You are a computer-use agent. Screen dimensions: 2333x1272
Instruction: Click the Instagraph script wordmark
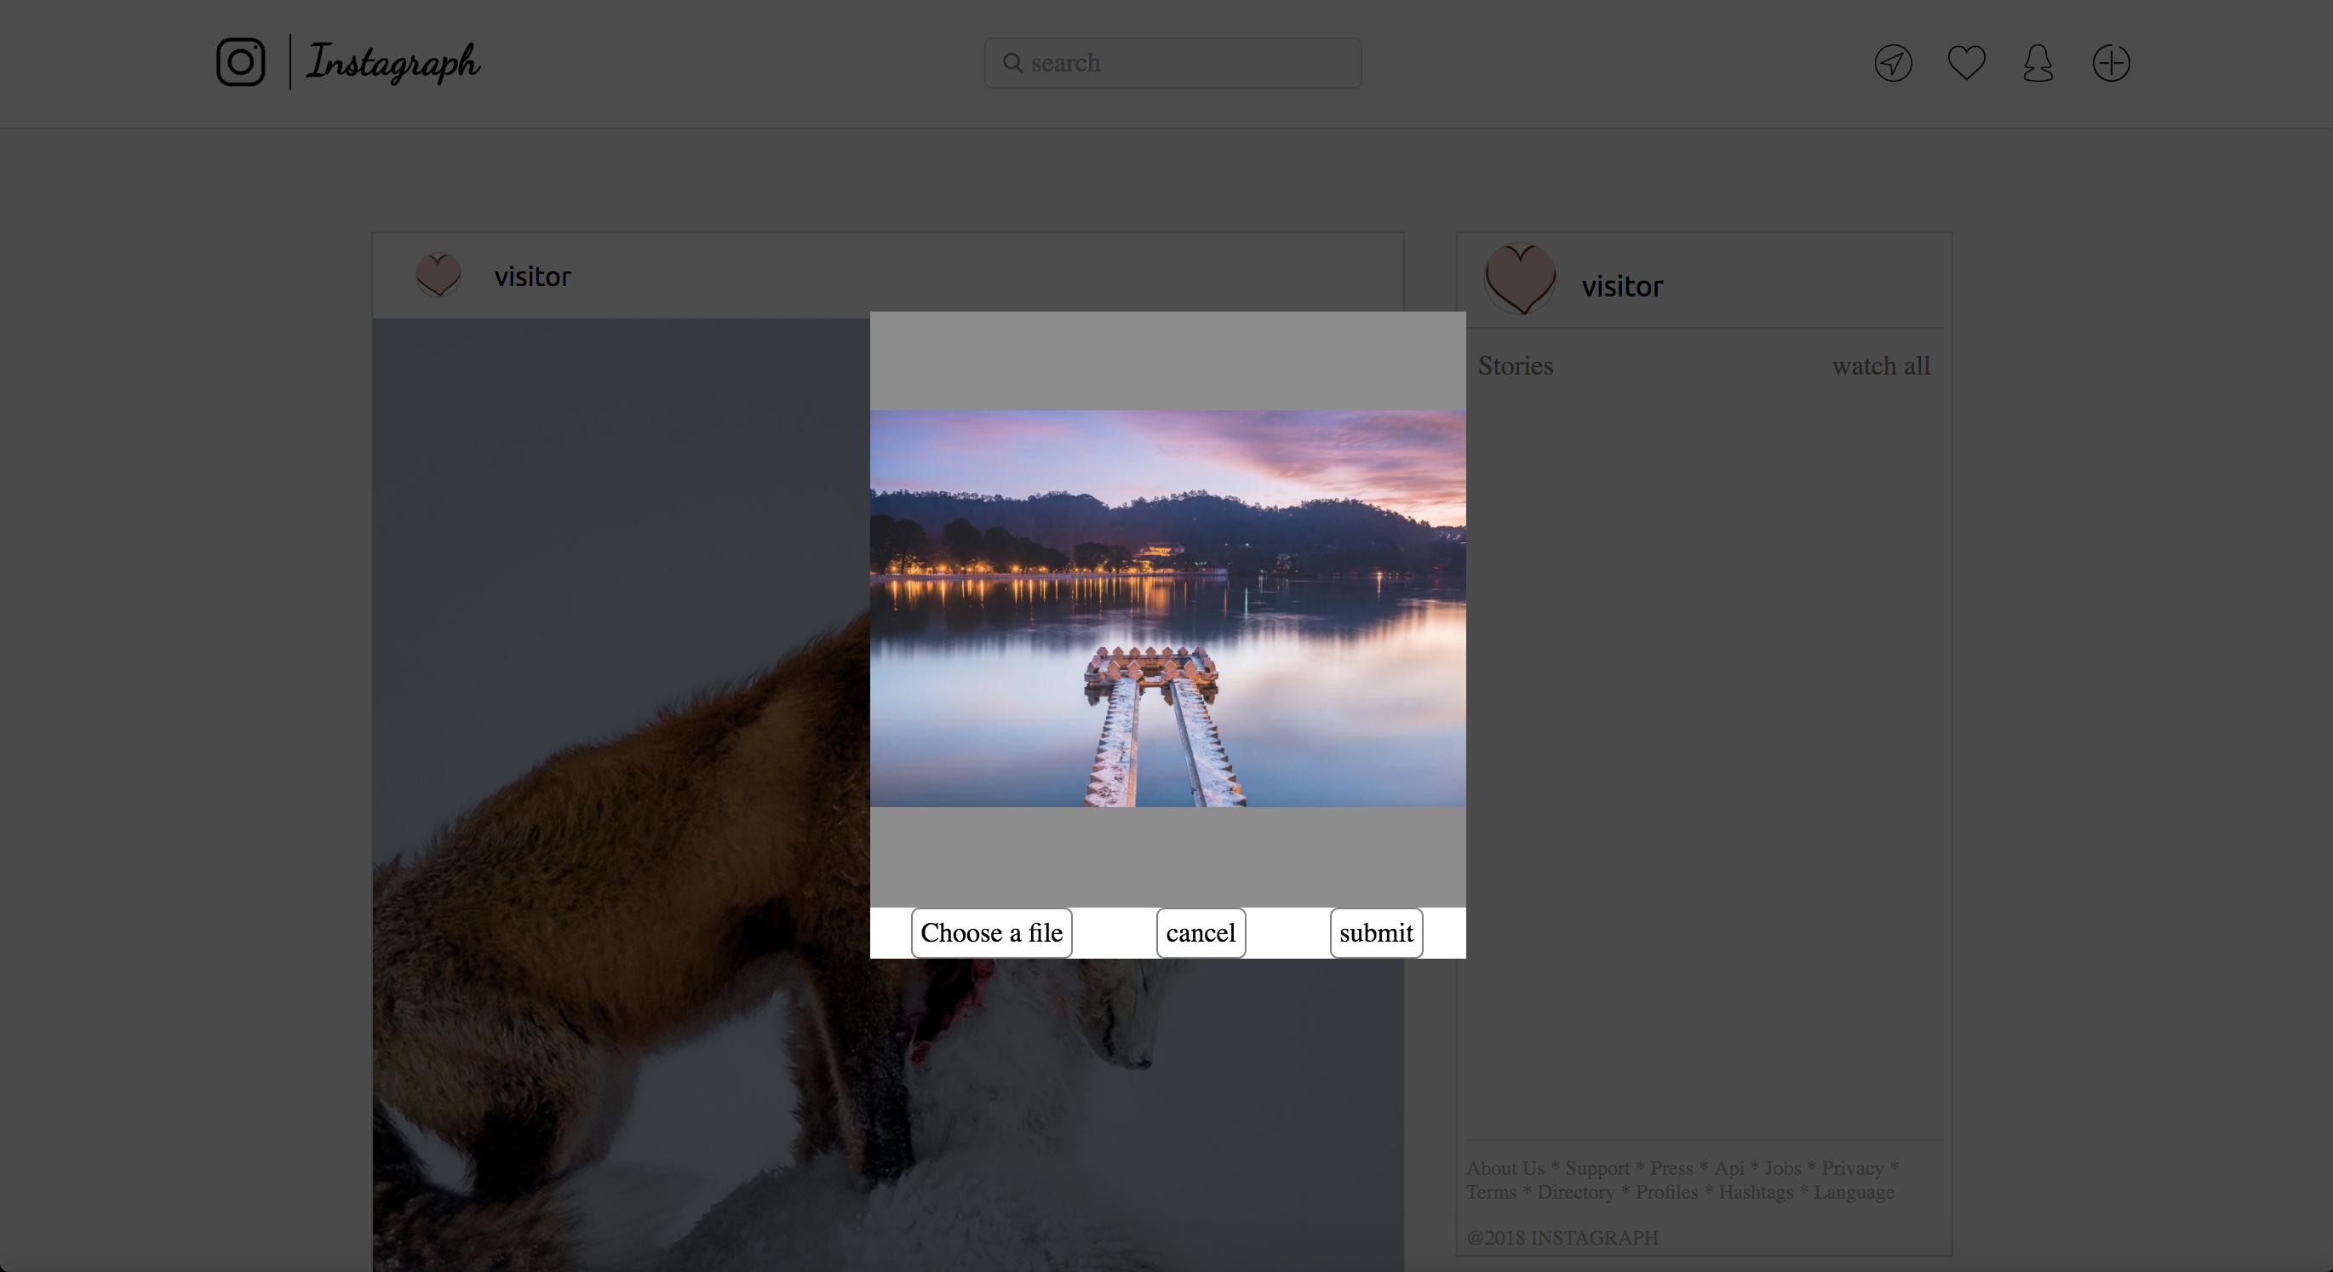tap(393, 62)
